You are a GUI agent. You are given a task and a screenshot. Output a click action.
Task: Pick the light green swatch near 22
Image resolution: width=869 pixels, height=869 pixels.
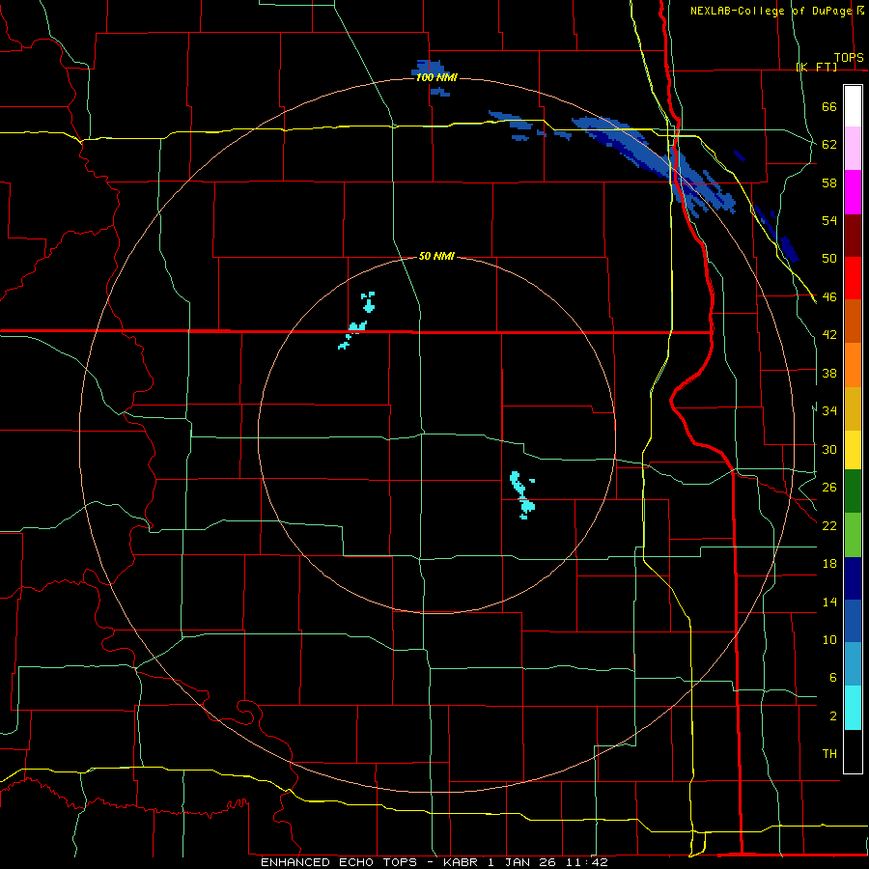(x=853, y=535)
